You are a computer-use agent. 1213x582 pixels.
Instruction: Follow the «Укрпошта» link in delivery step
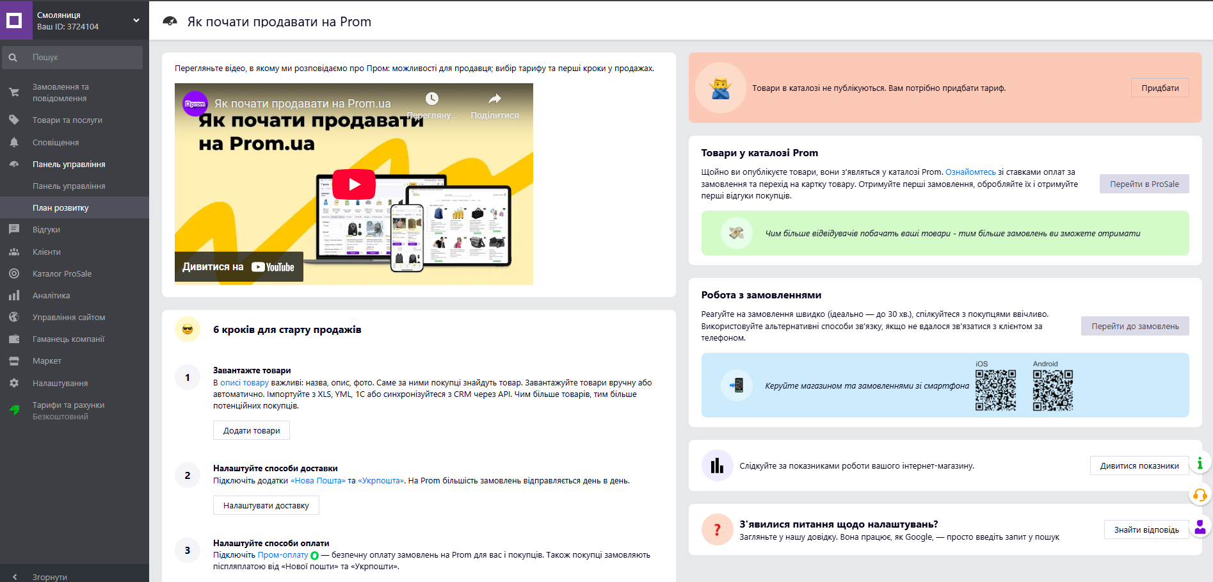click(x=381, y=481)
